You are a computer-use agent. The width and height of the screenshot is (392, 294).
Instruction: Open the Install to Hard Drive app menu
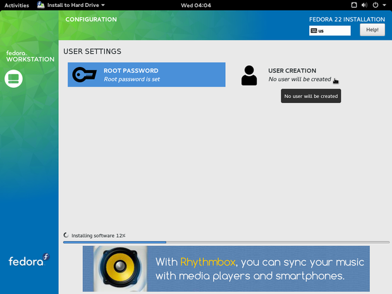click(71, 5)
